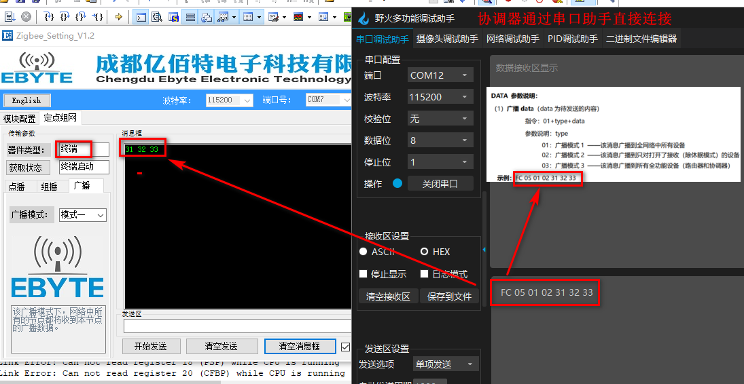This screenshot has height=384, width=744.
Task: Enable the 停止显示 checkbox
Action: [x=364, y=273]
